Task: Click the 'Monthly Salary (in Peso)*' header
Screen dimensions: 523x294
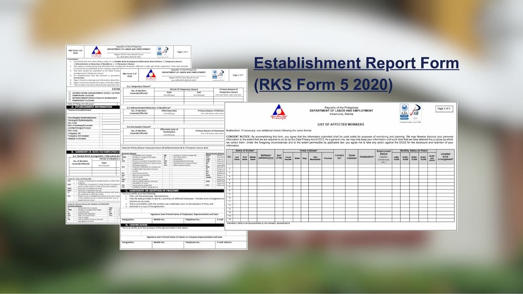Action: 414,151
